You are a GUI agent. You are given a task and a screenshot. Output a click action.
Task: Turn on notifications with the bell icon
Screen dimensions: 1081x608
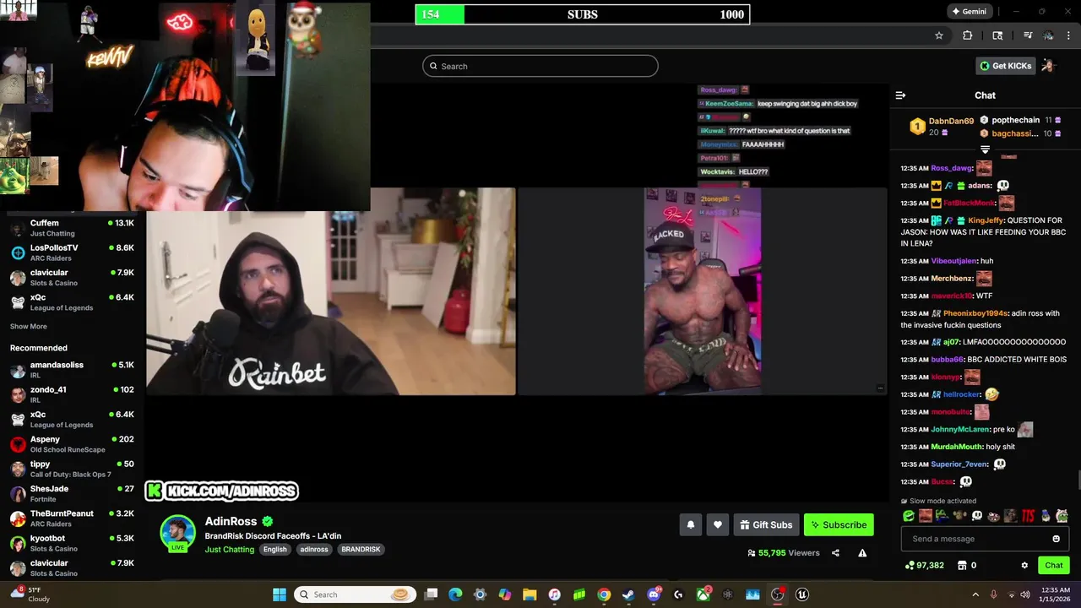[690, 524]
